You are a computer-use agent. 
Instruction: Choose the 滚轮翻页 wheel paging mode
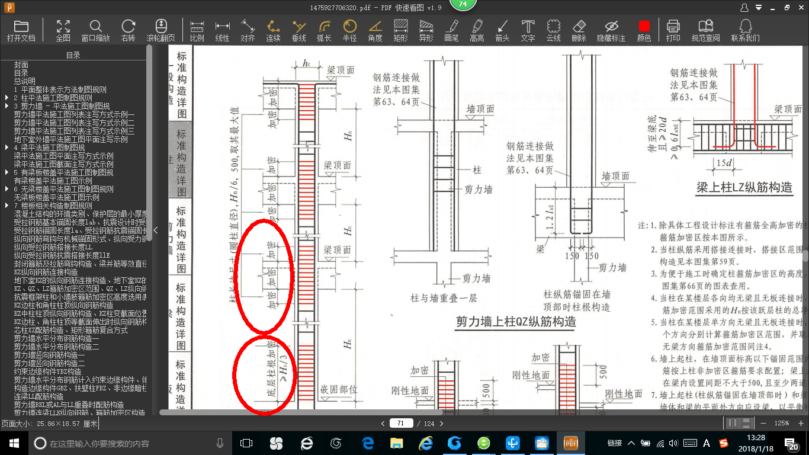(161, 31)
